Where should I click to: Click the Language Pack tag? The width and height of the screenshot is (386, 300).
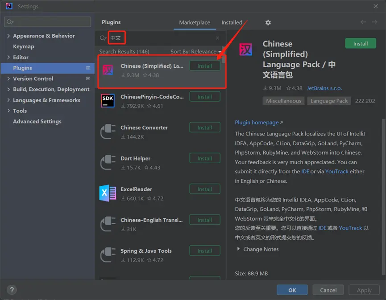click(x=329, y=101)
